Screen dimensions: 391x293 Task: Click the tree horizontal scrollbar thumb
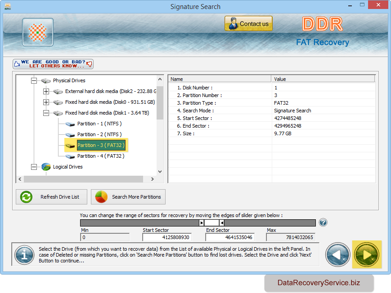click(x=84, y=179)
